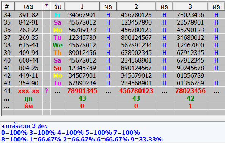Viewport: 225px width, 143px height.
Task: Click the Su day cell in row 41
Action: click(x=58, y=68)
